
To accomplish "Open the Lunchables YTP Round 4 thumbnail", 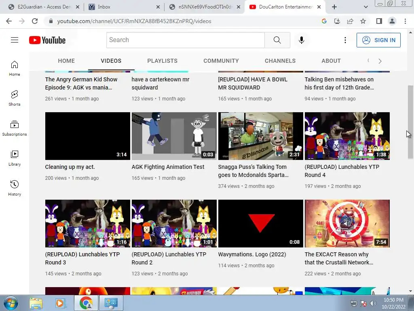I will [347, 136].
